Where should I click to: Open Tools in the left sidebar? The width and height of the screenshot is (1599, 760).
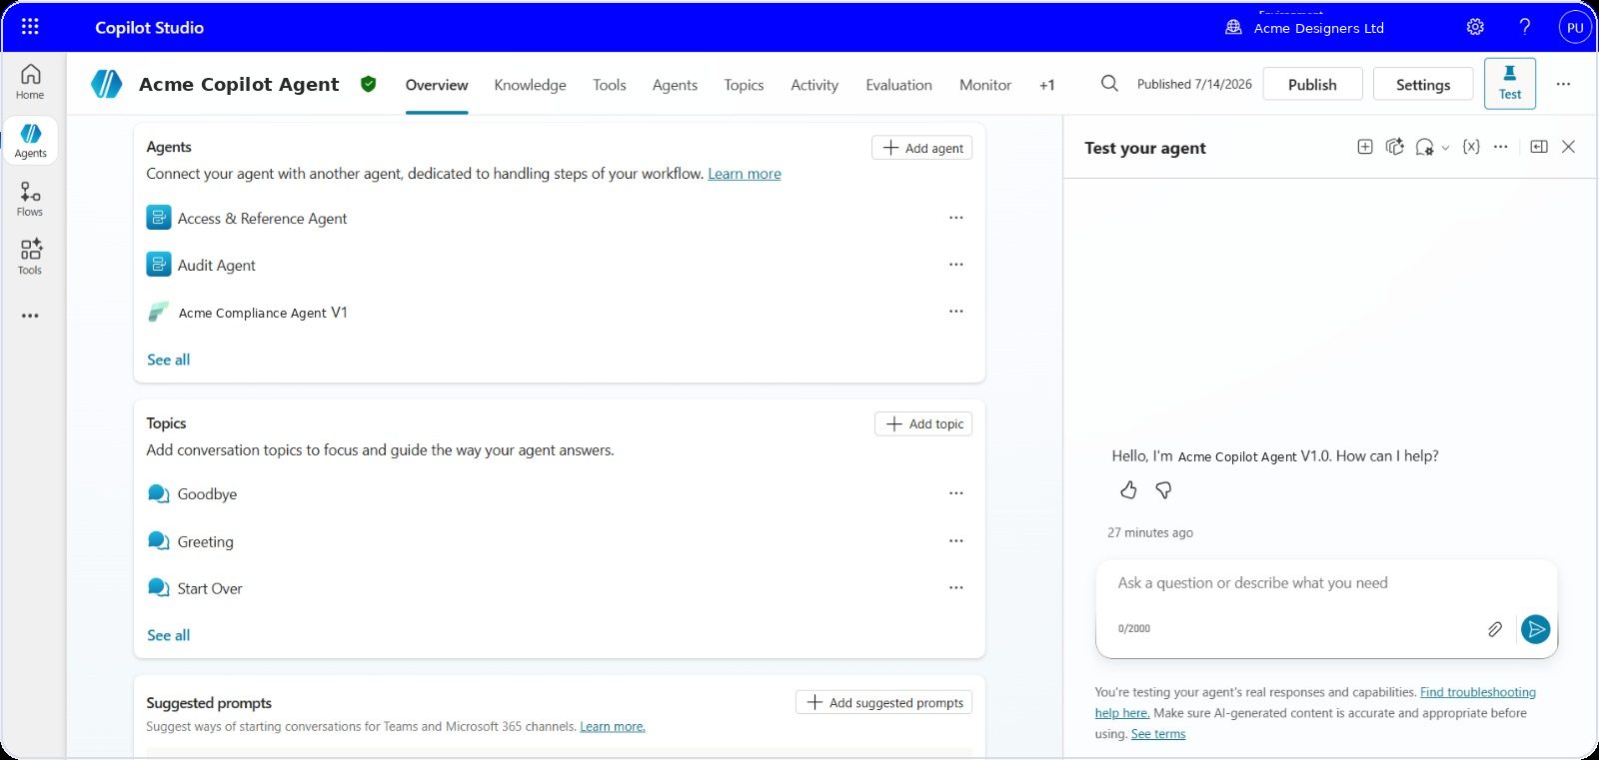point(30,257)
